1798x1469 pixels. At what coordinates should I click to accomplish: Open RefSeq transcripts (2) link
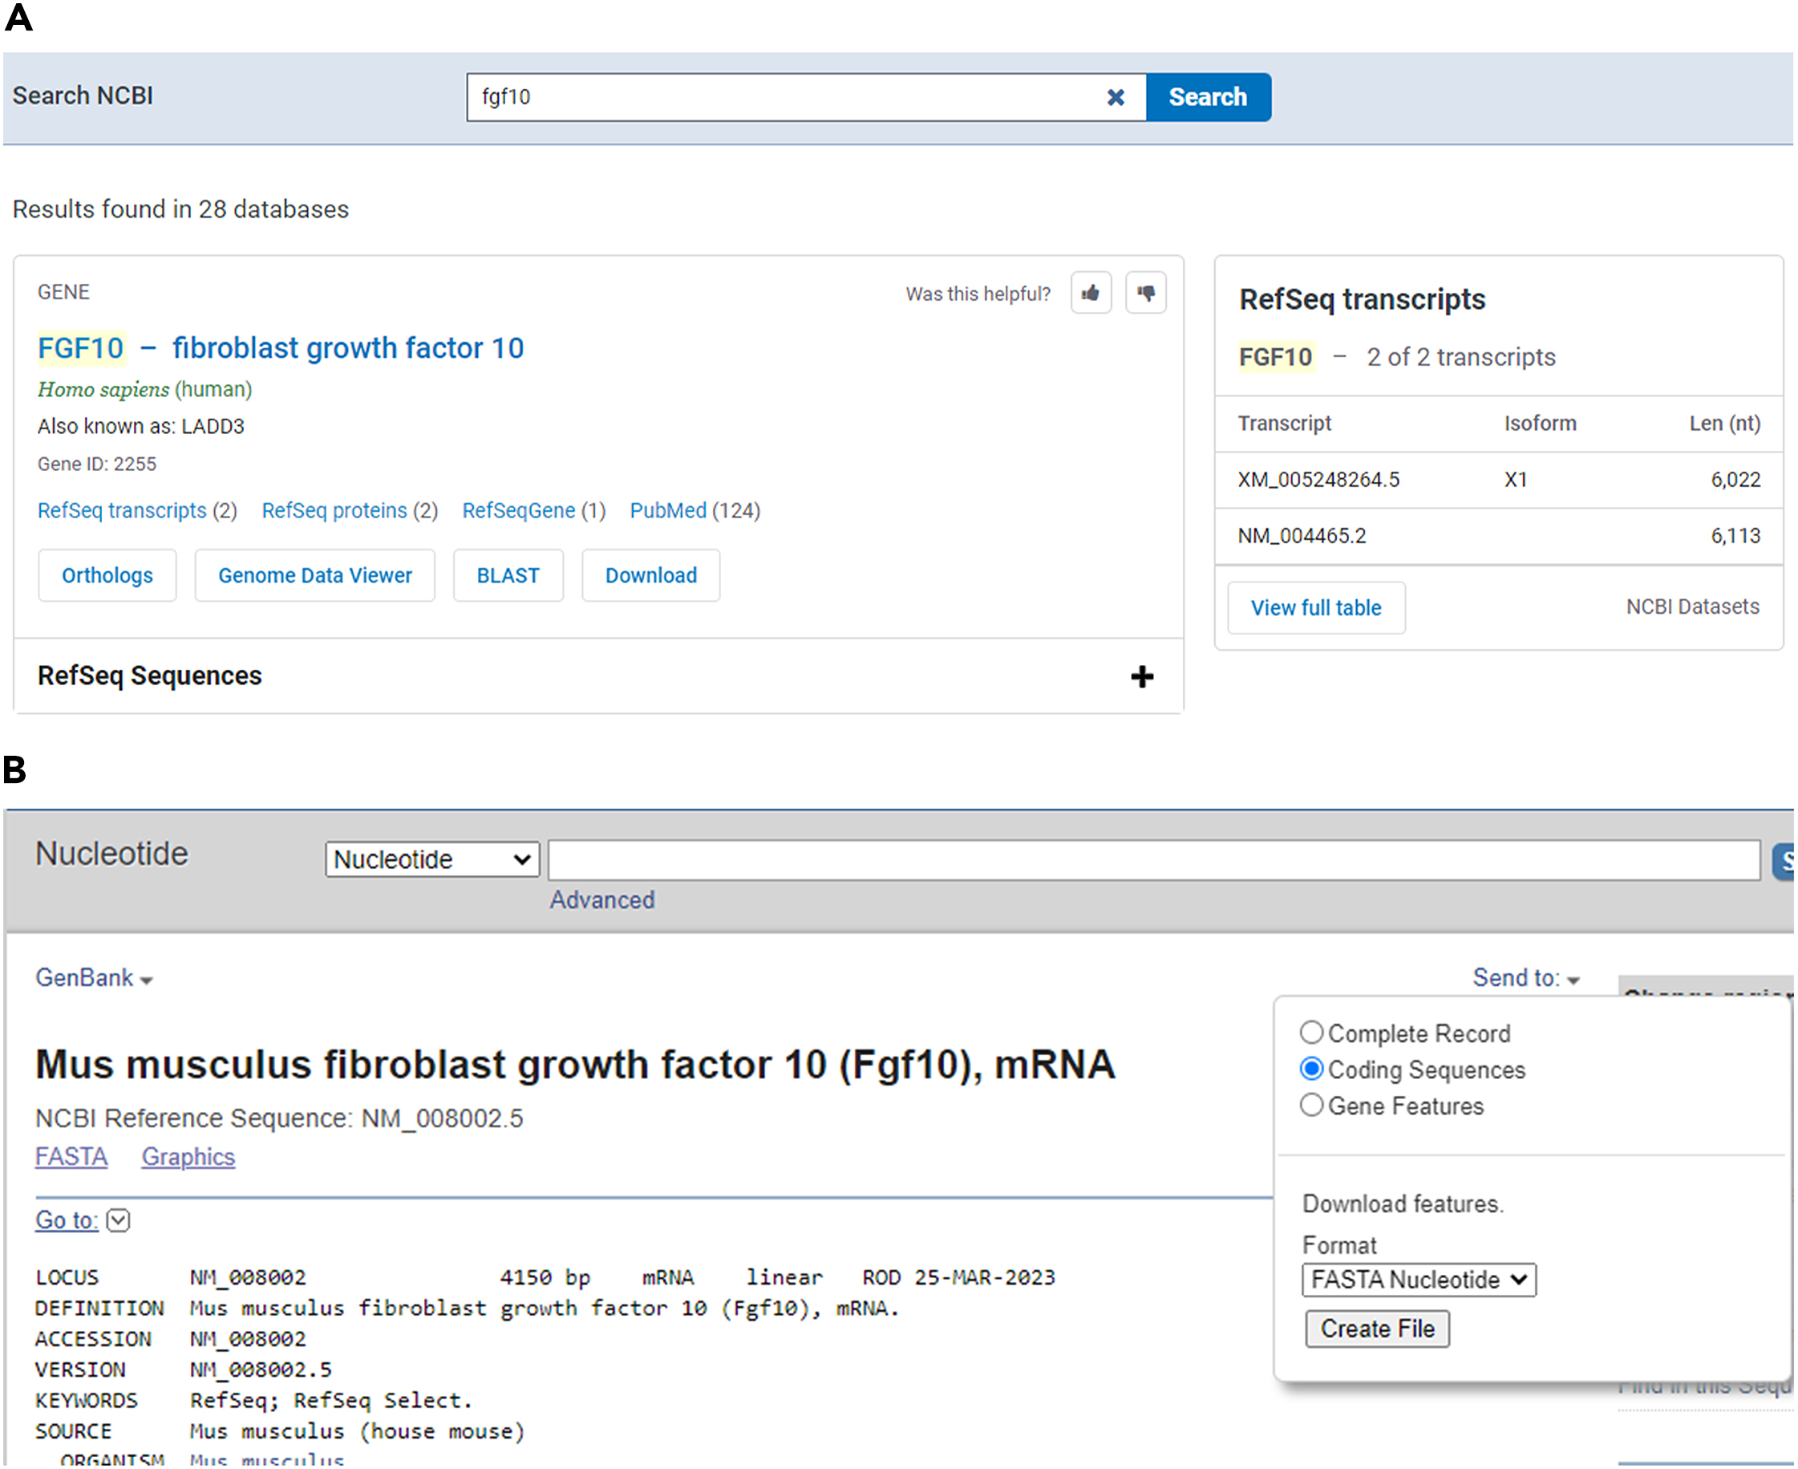coord(137,510)
